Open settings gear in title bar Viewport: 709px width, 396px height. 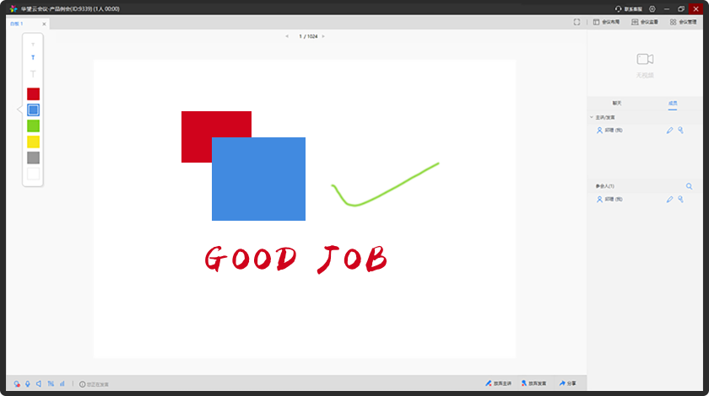[652, 8]
